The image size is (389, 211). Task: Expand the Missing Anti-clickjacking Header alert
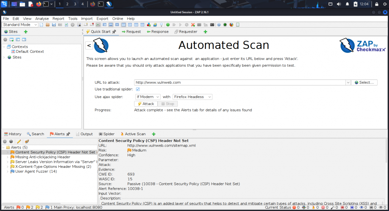[8, 157]
